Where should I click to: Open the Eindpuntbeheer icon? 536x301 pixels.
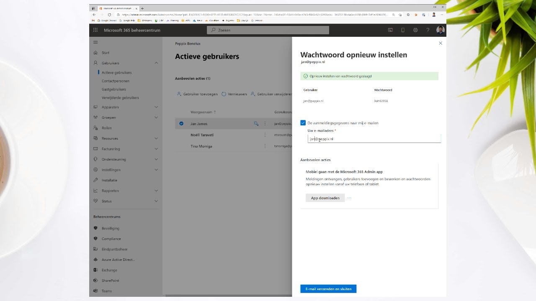coord(95,249)
